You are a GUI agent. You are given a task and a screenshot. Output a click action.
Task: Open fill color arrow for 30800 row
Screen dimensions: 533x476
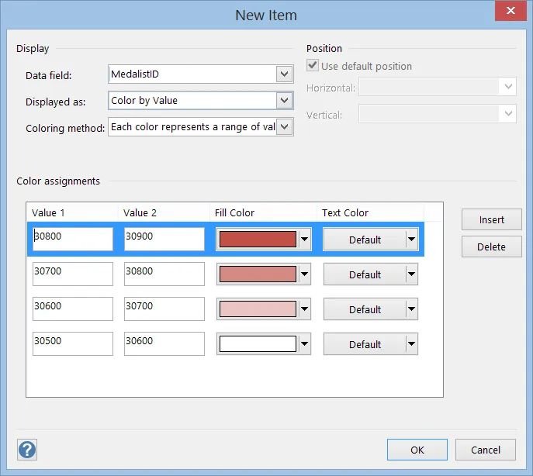(x=305, y=240)
